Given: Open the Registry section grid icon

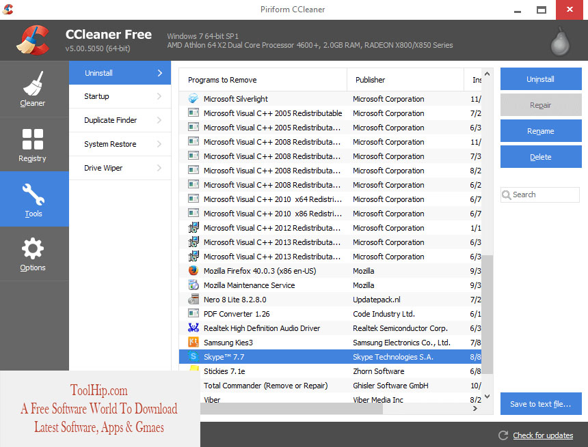Looking at the screenshot, I should [33, 139].
